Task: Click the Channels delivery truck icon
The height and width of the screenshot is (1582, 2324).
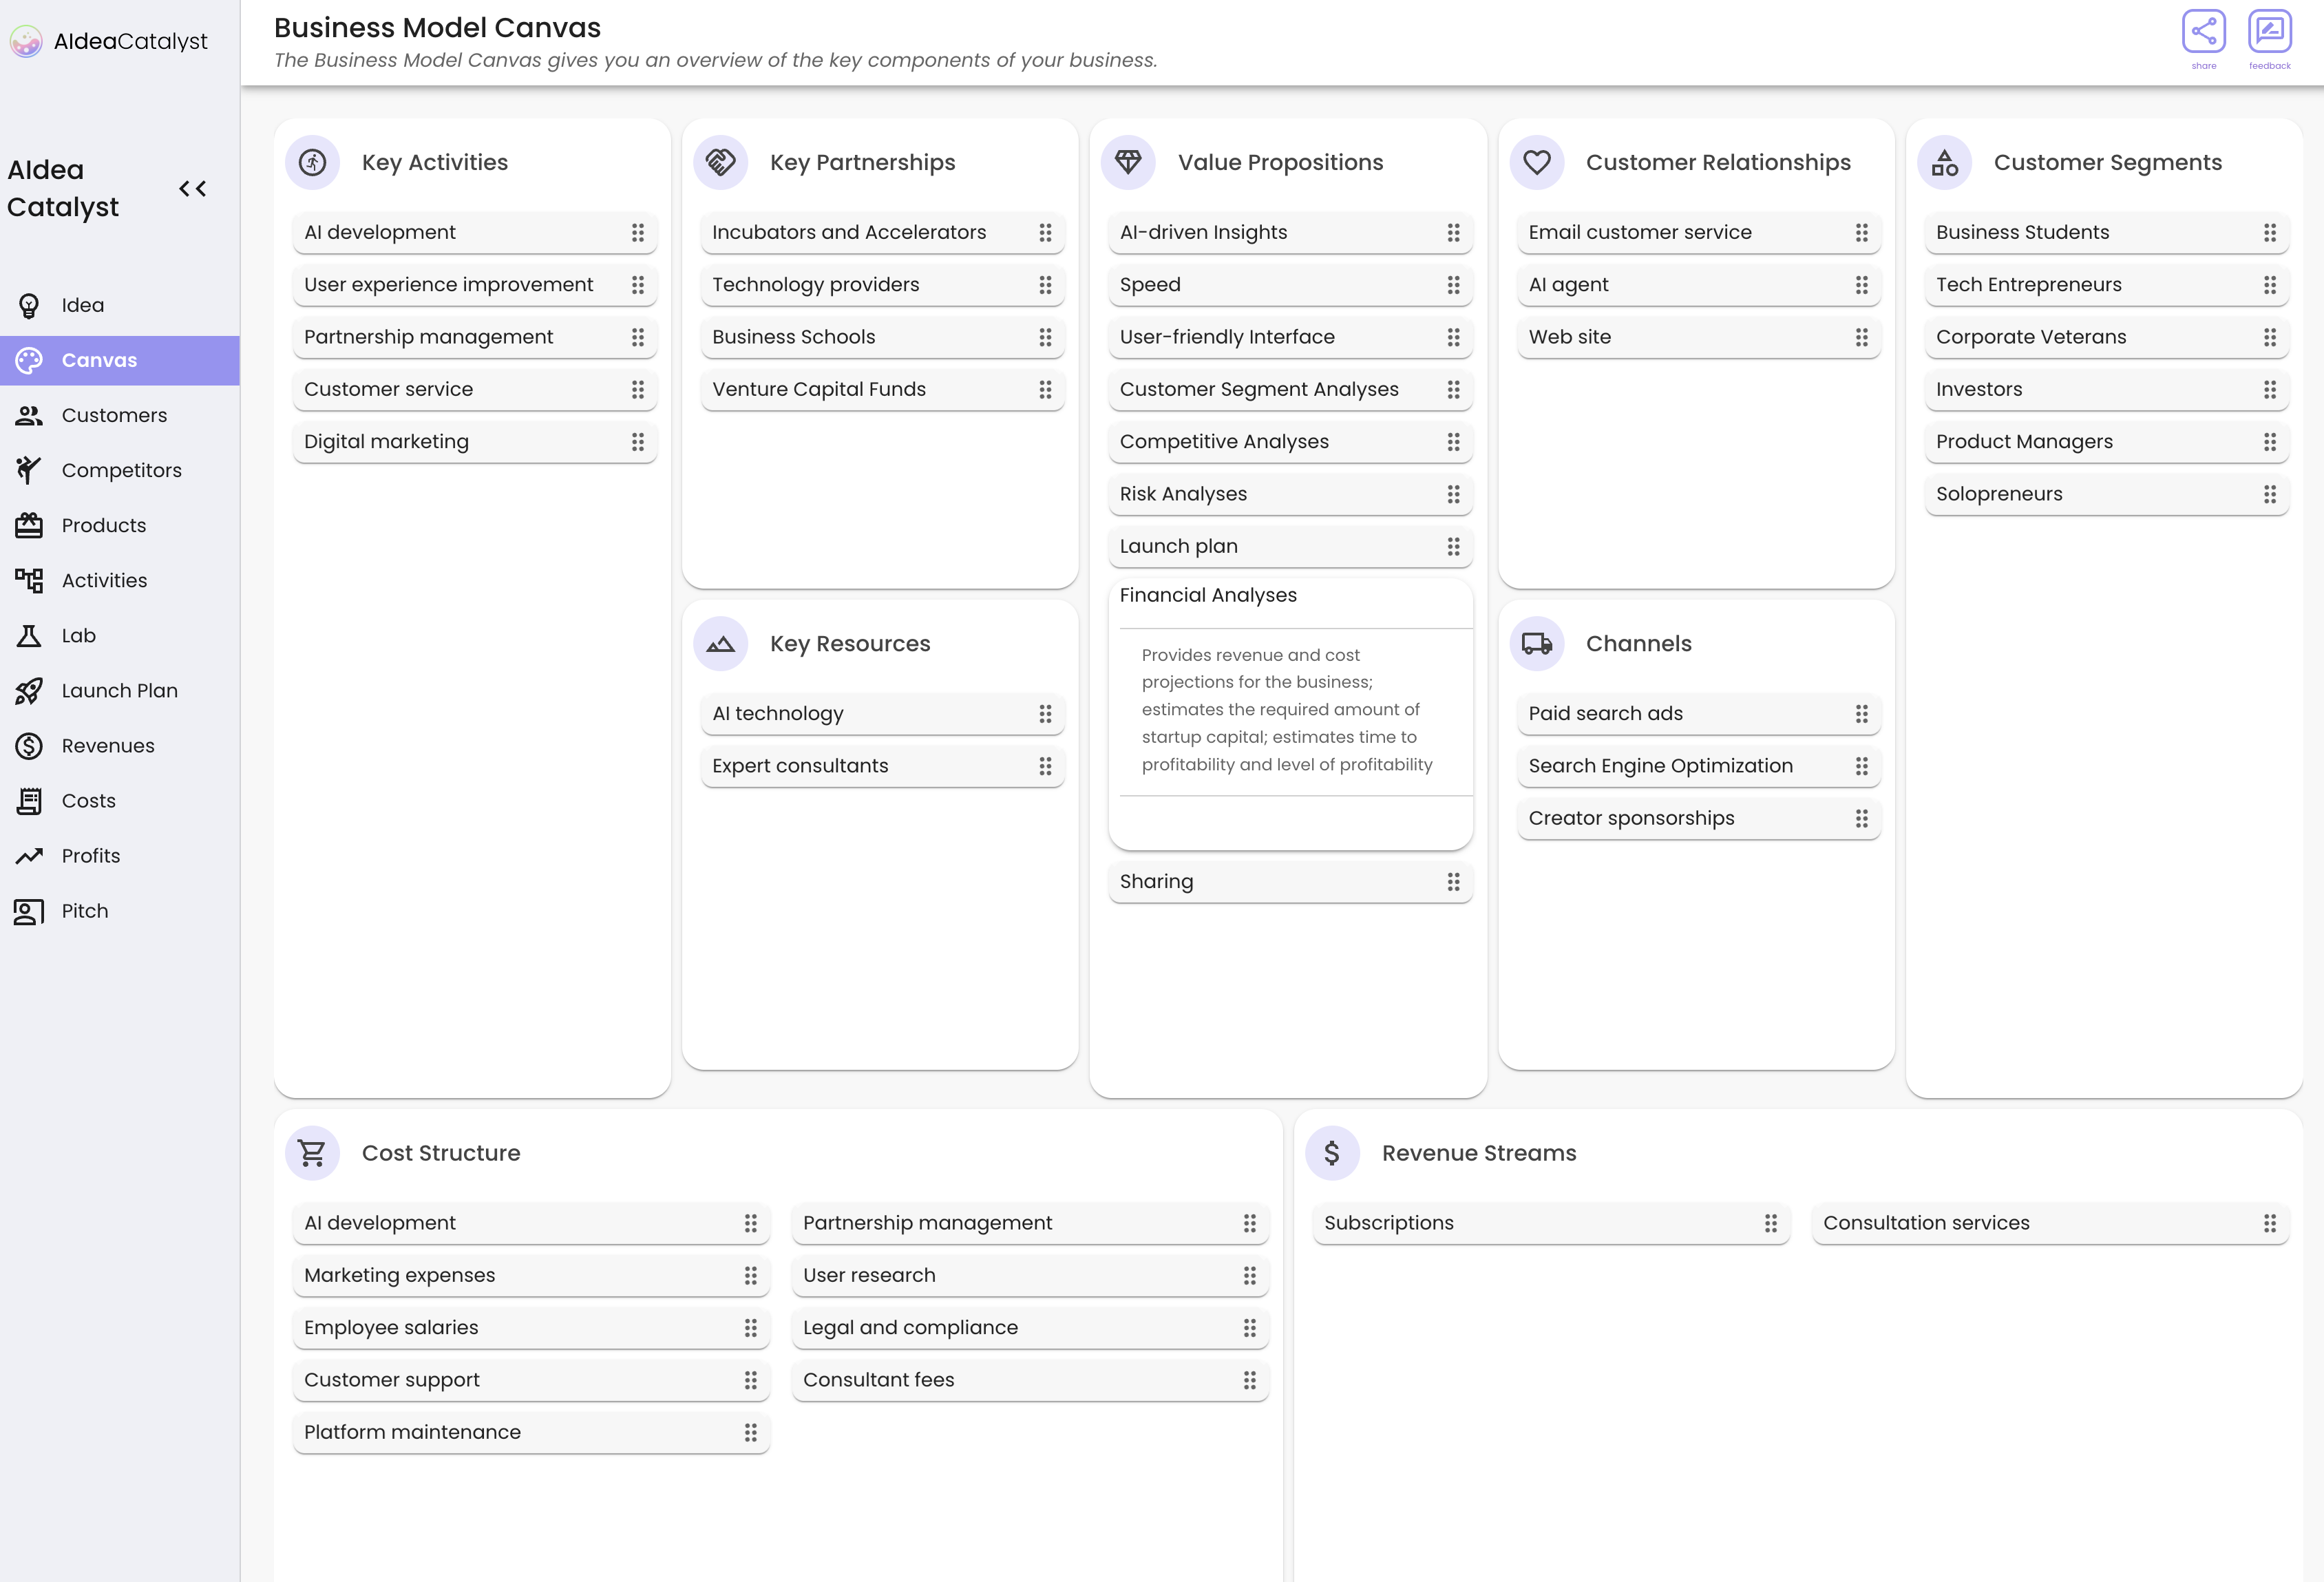Action: (x=1537, y=643)
